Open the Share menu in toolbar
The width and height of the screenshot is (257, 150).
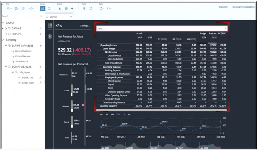[31, 9]
